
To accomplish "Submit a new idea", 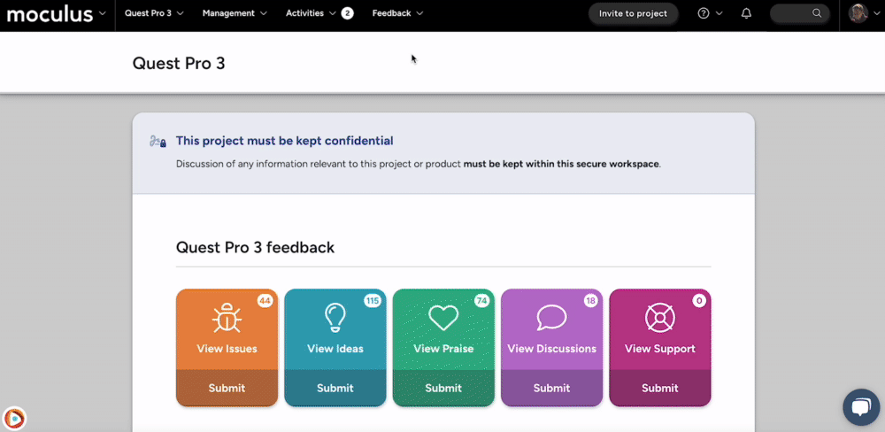I will tap(335, 388).
